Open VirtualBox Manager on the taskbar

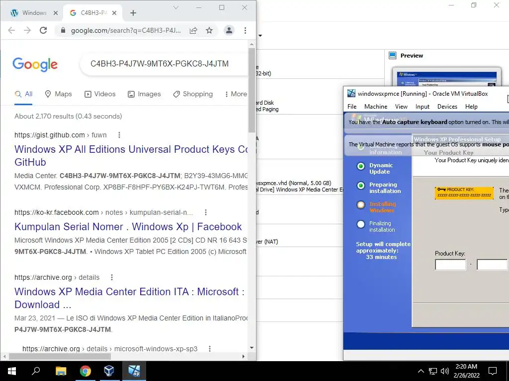[x=109, y=371]
